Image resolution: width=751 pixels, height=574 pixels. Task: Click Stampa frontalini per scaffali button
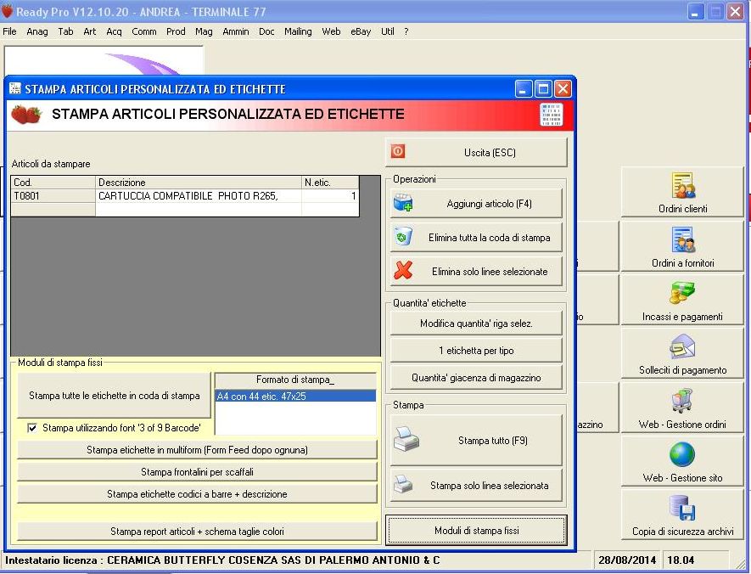(197, 472)
